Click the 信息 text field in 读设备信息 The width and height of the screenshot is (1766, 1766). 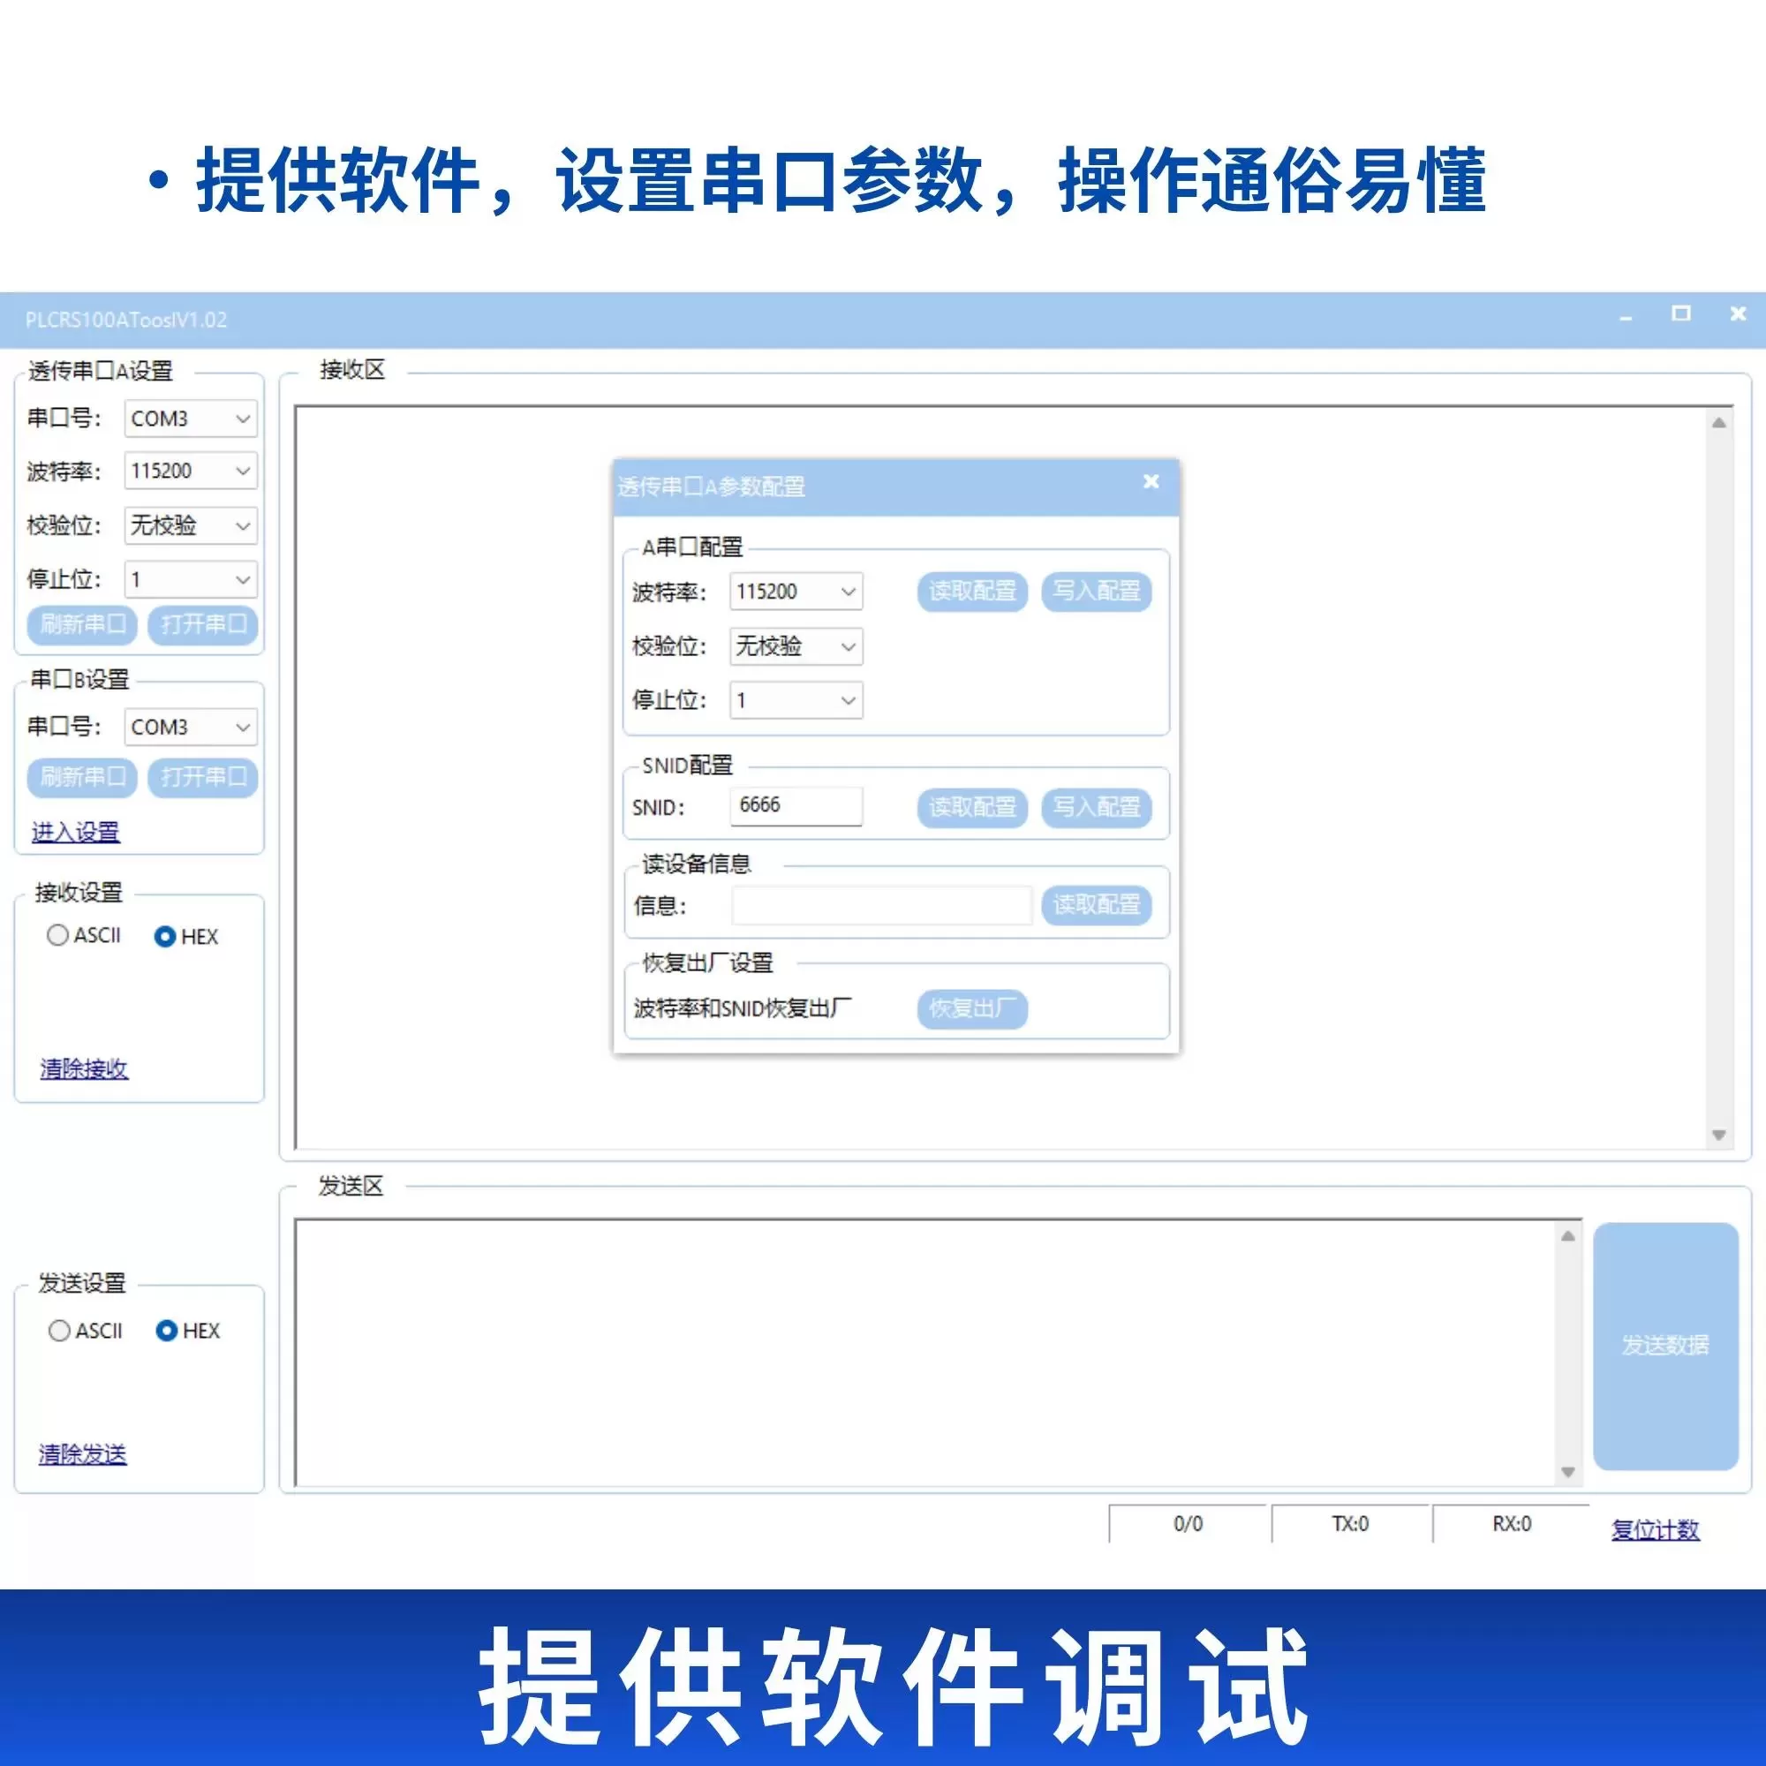(881, 906)
